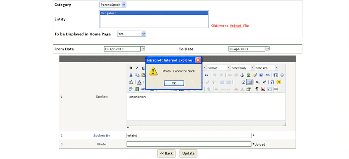Remove formatting with eraser icon
349x159 pixels.
click(x=243, y=82)
